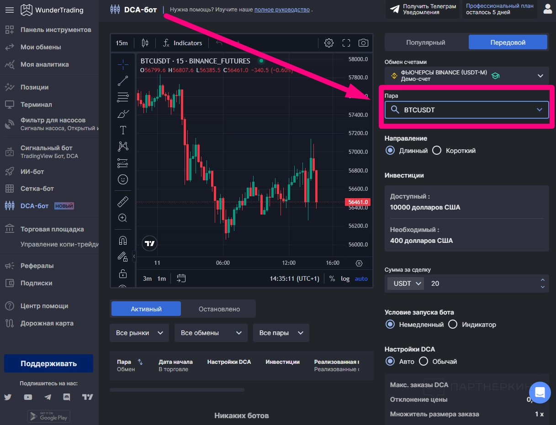556x425 pixels.
Task: Open Google Play store badge
Action: point(48,416)
